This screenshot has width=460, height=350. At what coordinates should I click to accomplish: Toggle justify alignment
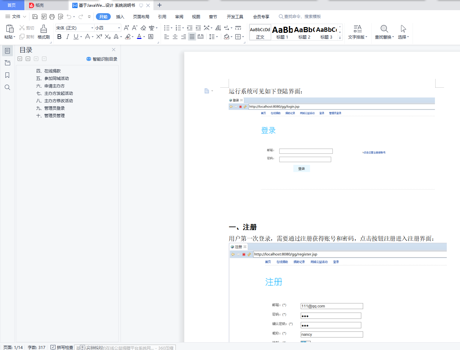[x=192, y=37]
